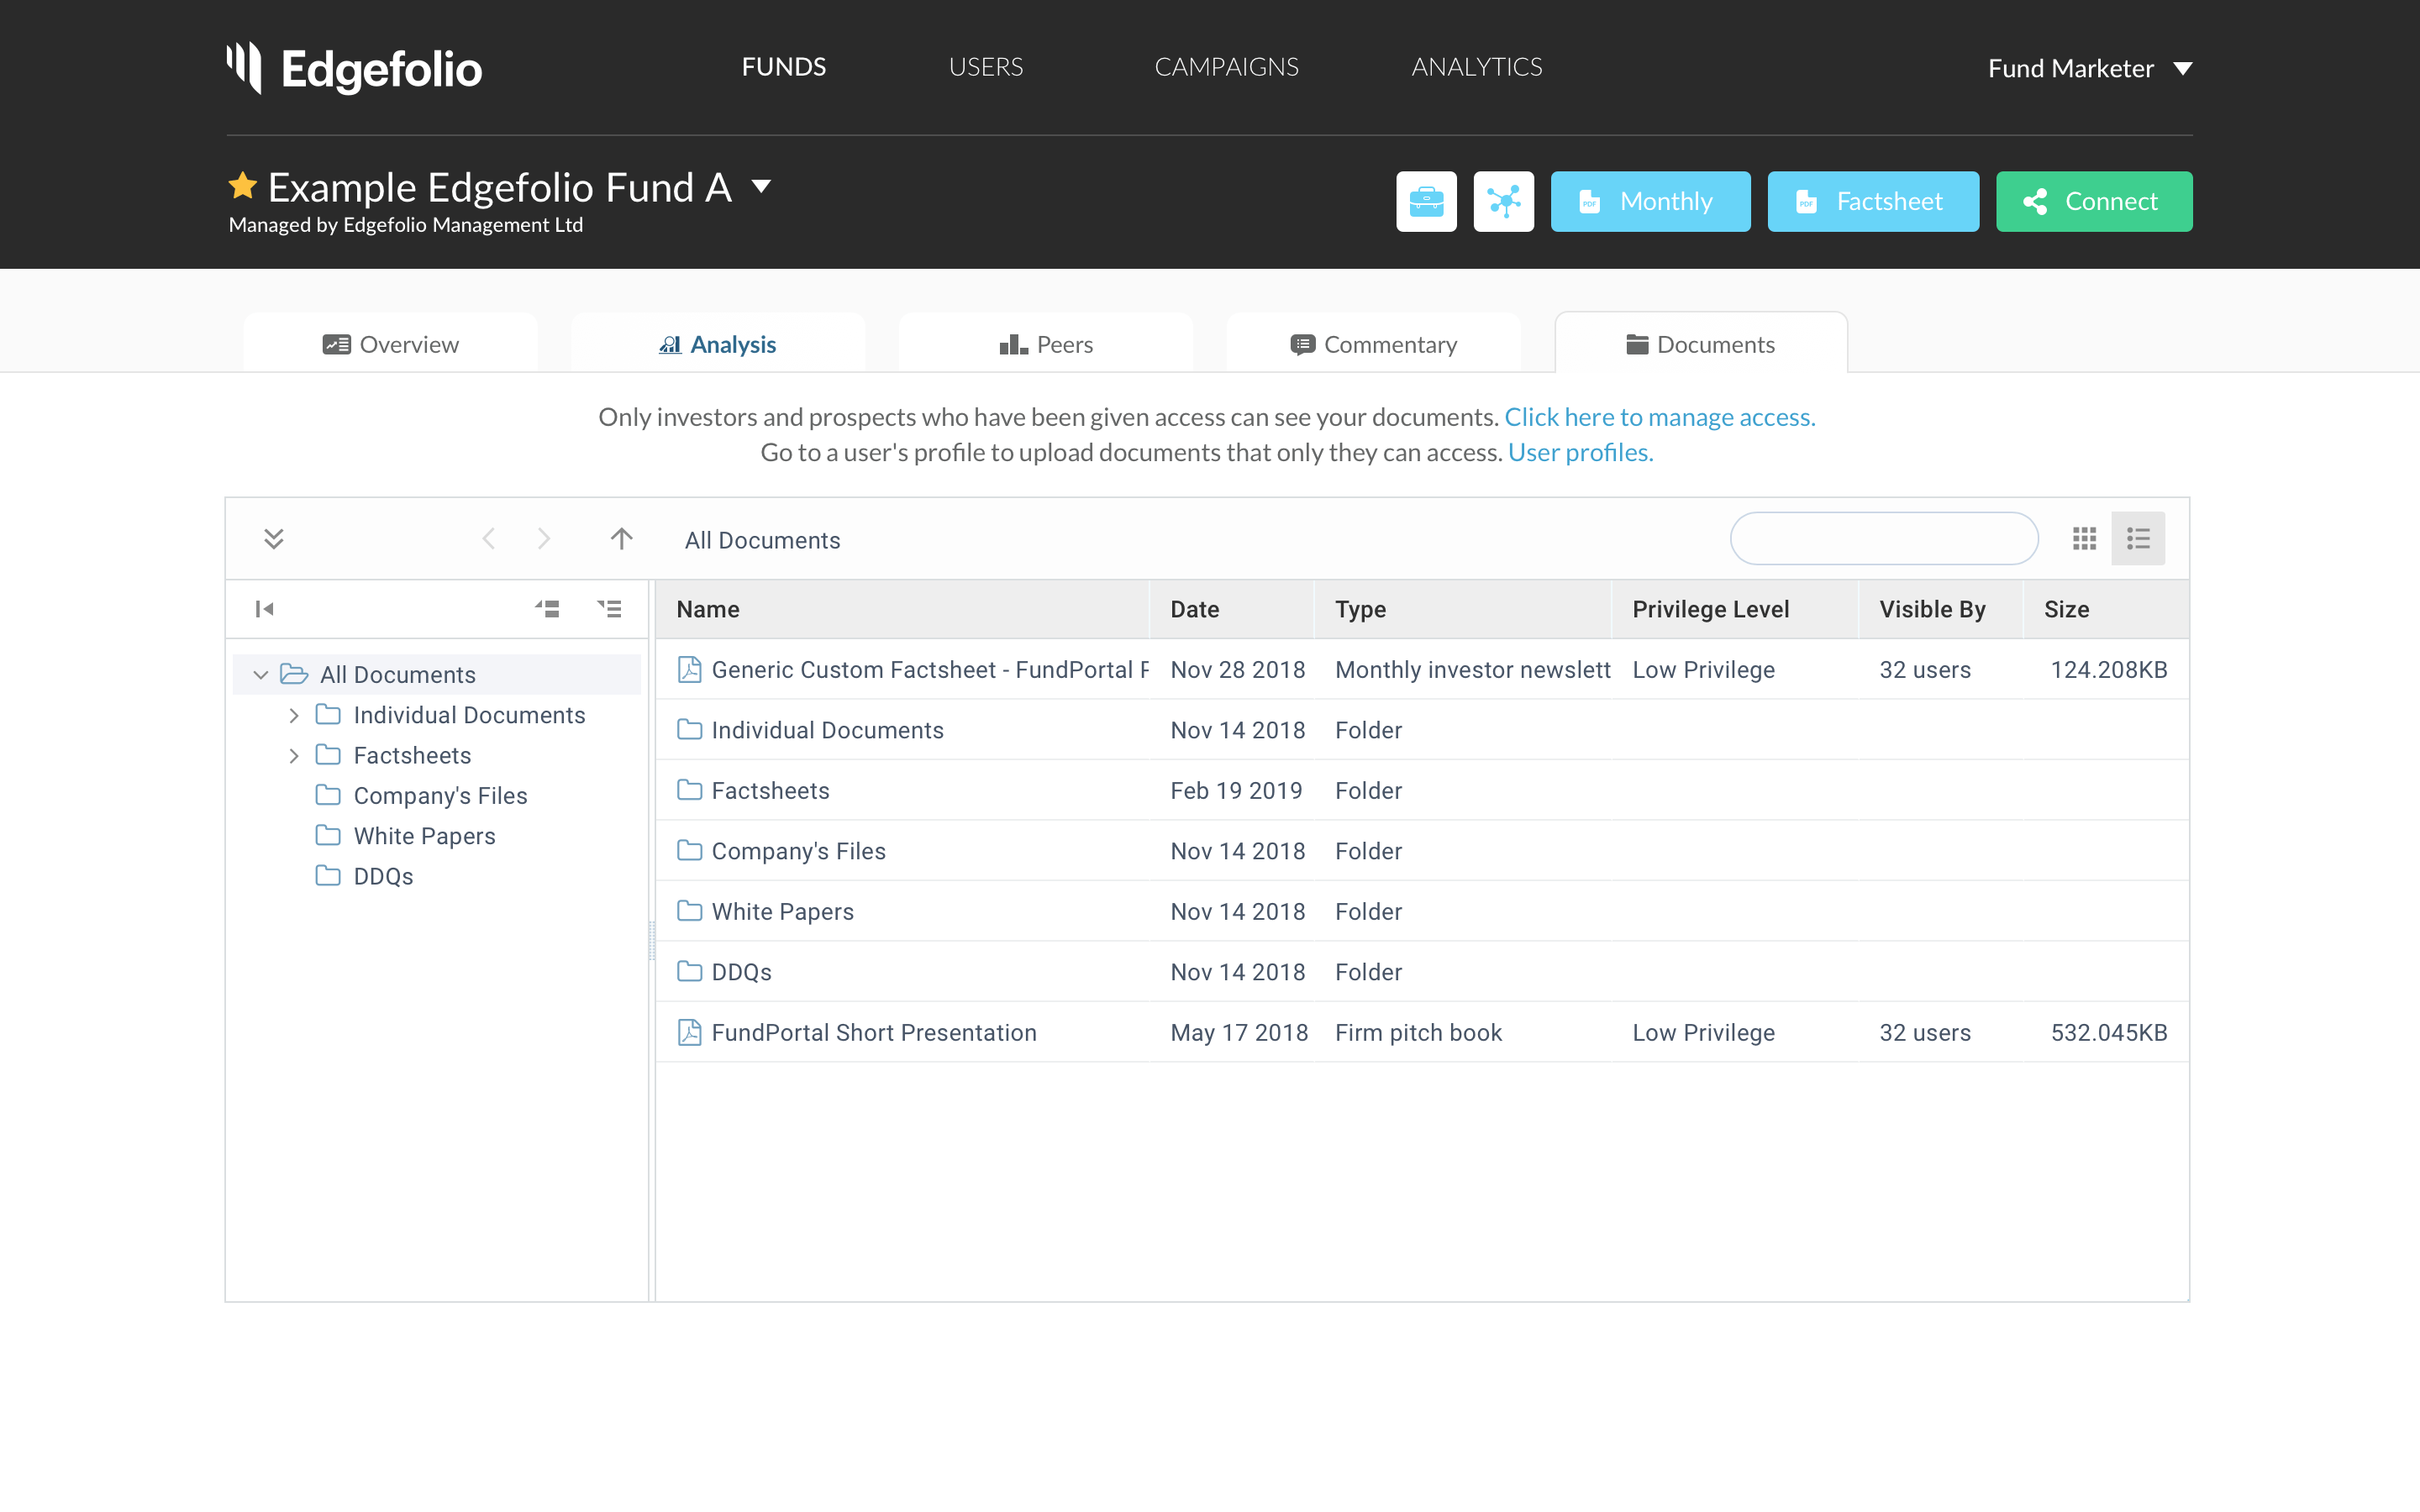The height and width of the screenshot is (1512, 2420).
Task: Sort by the Name column header
Action: point(902,609)
